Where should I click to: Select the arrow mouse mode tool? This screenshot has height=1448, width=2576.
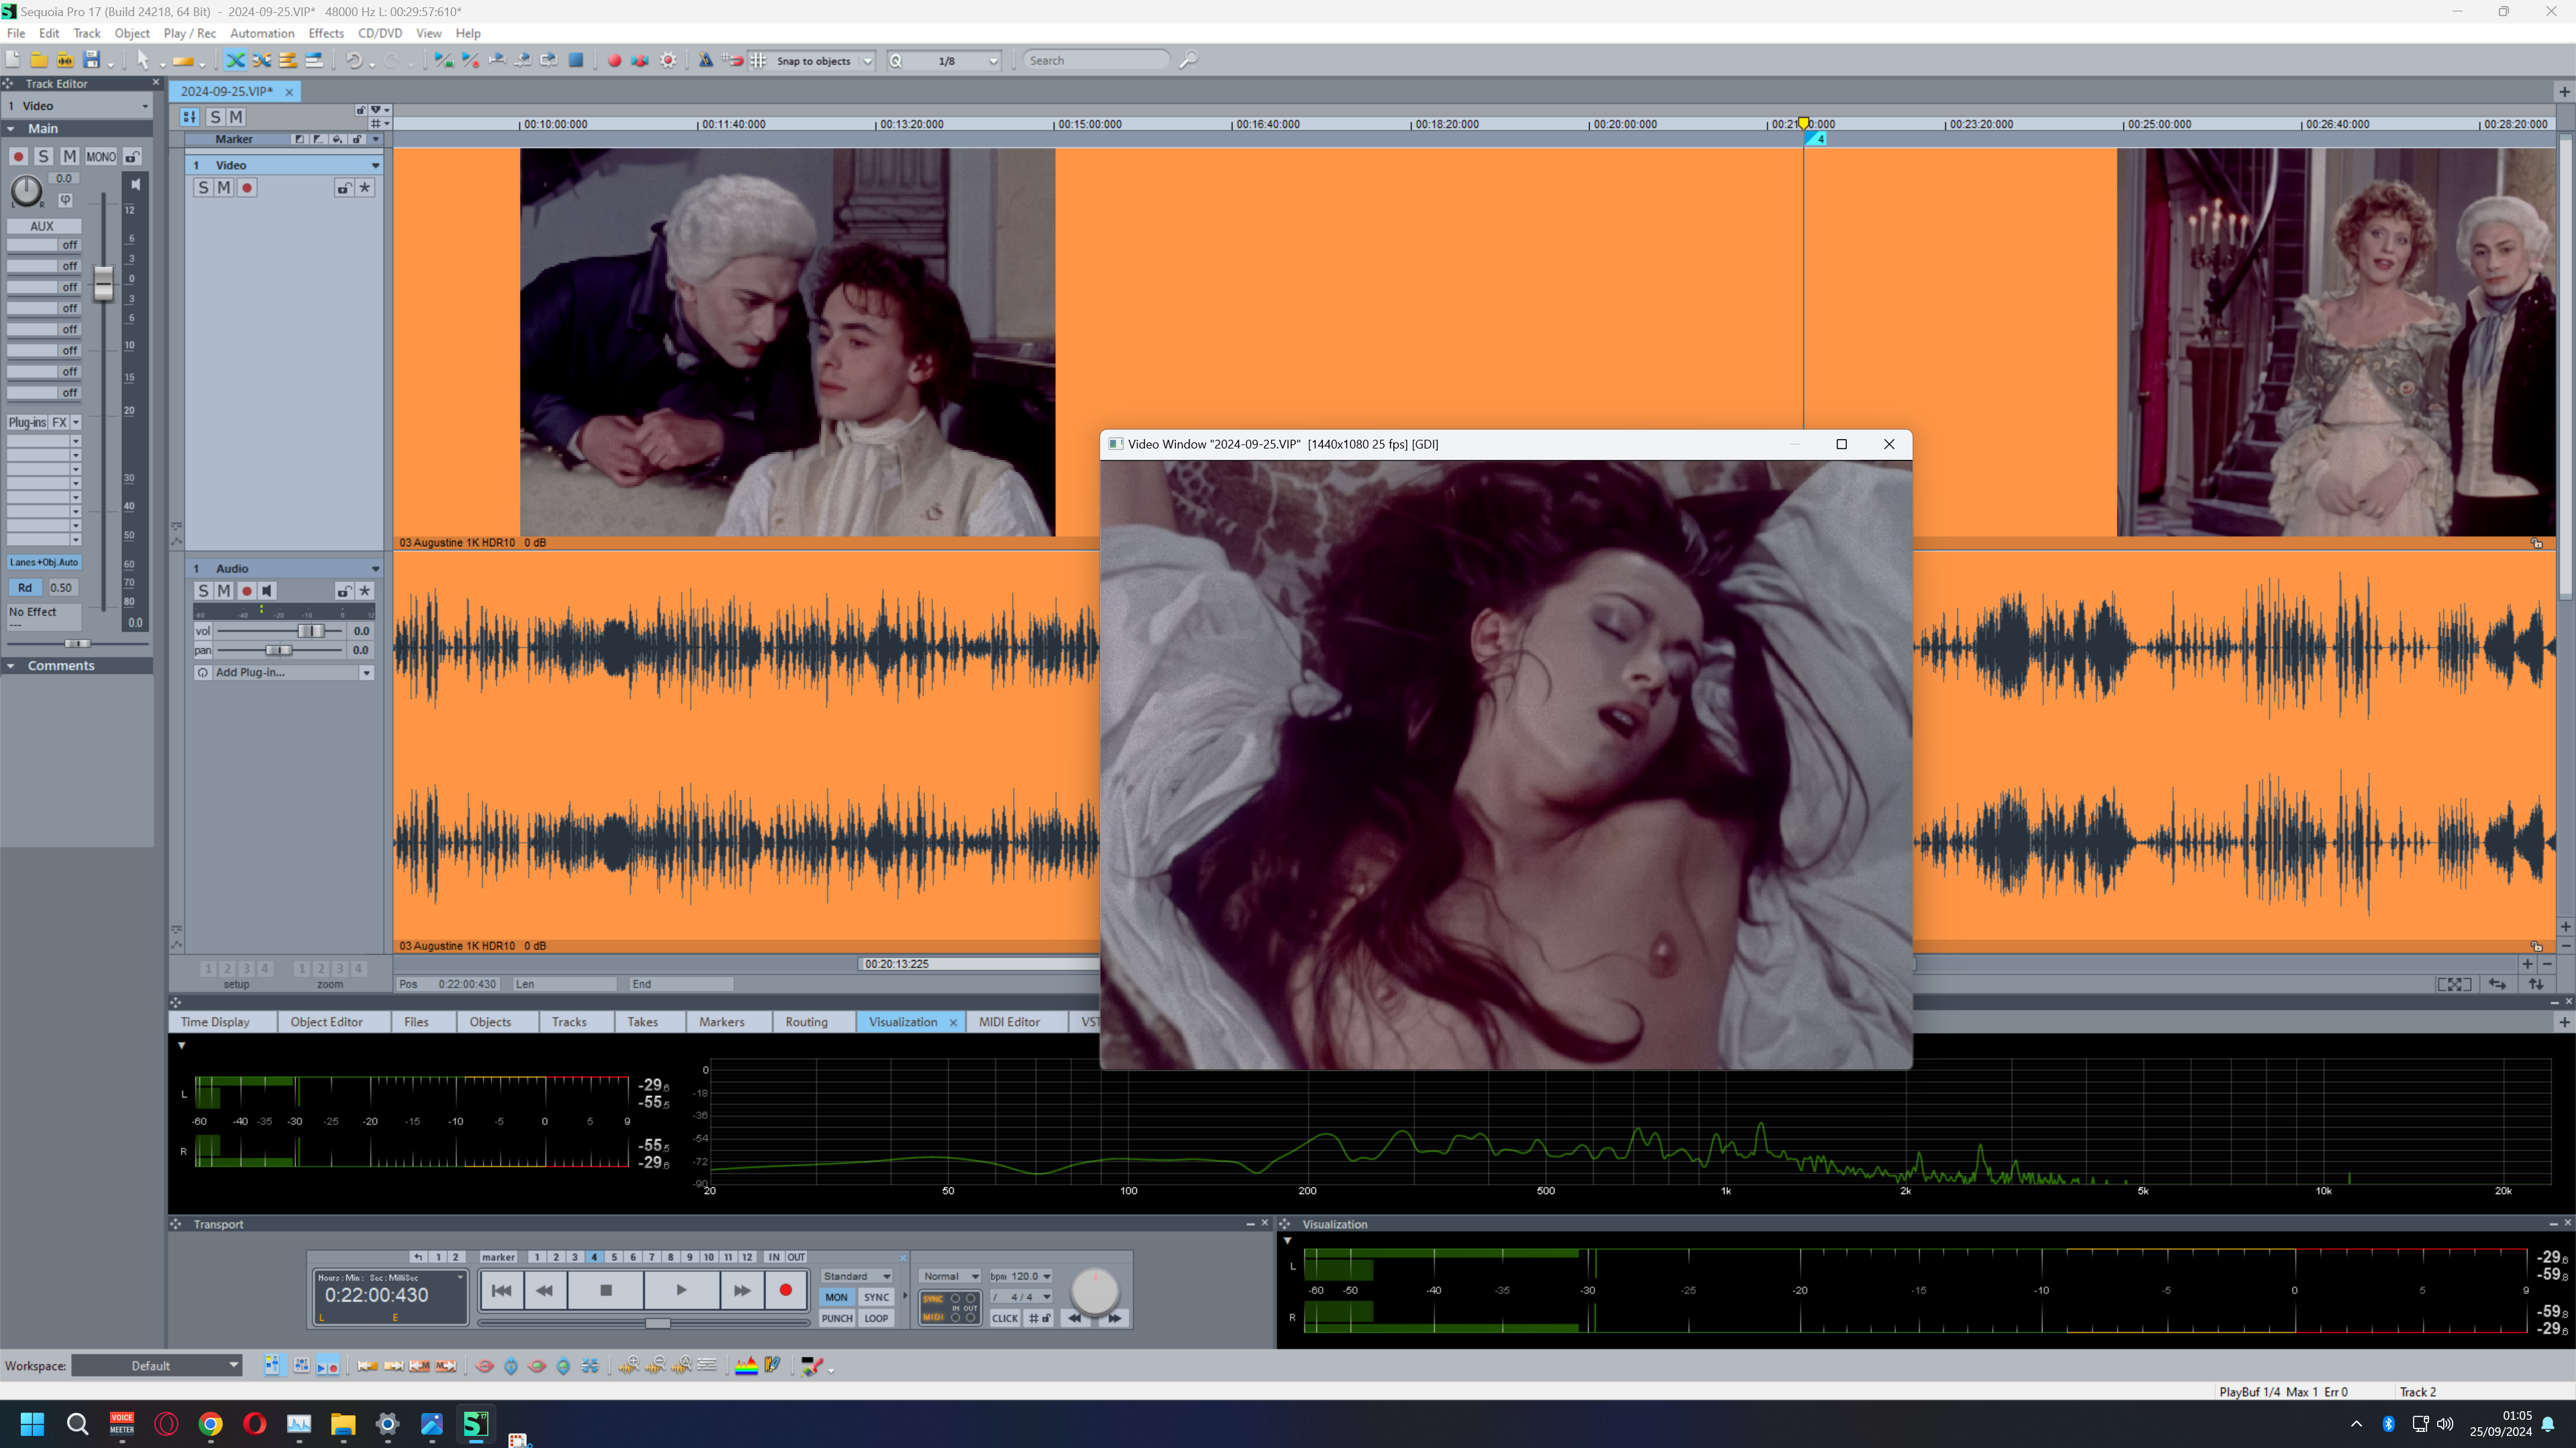[x=143, y=60]
